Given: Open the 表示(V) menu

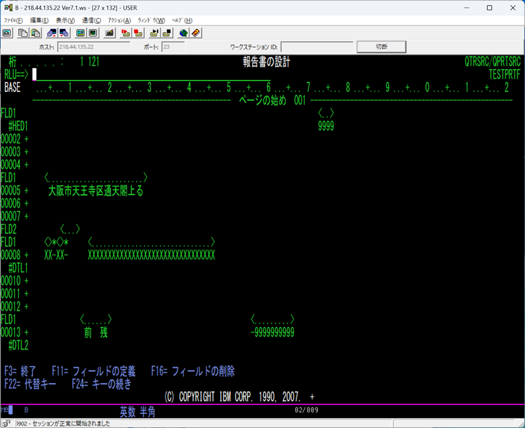Looking at the screenshot, I should pos(65,20).
